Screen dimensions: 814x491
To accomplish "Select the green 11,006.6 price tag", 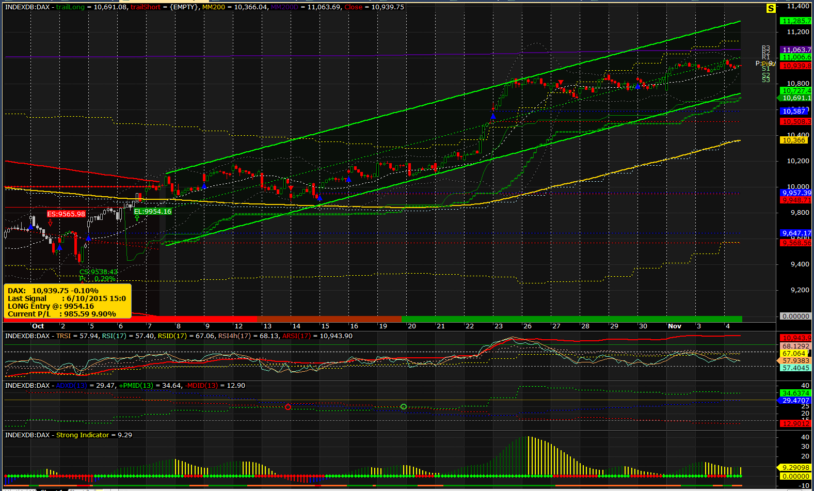I will pos(796,57).
